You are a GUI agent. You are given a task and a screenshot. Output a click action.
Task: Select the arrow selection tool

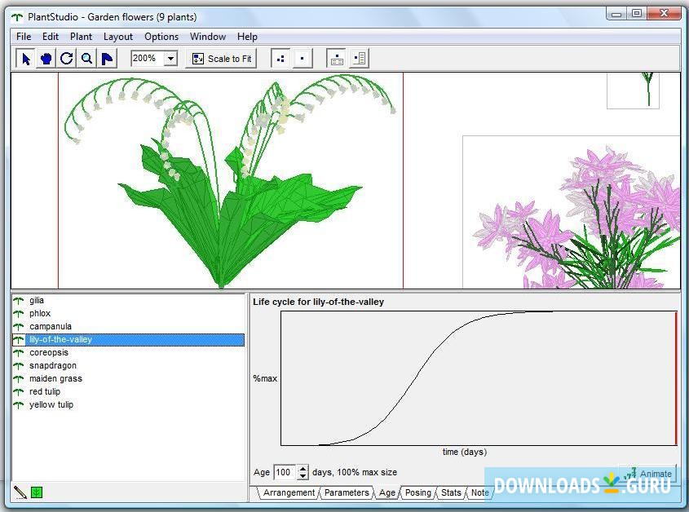click(24, 58)
